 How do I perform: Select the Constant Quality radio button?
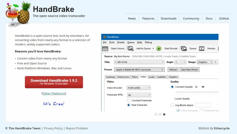172,87
